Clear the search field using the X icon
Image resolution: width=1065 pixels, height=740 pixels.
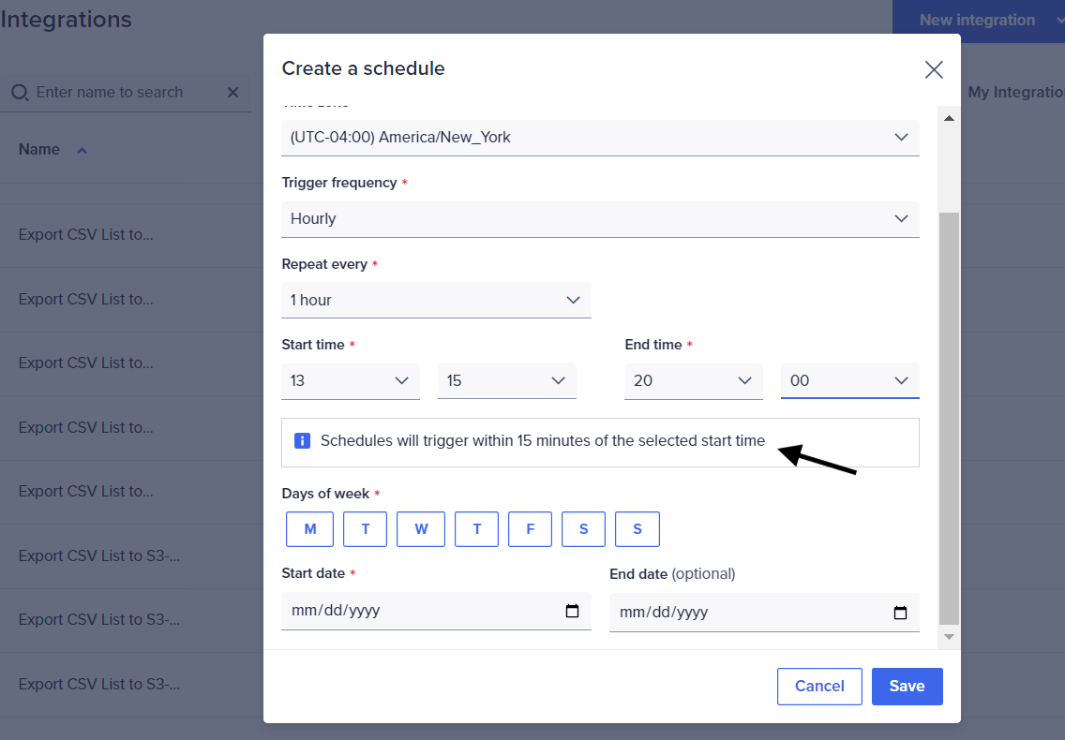point(232,92)
